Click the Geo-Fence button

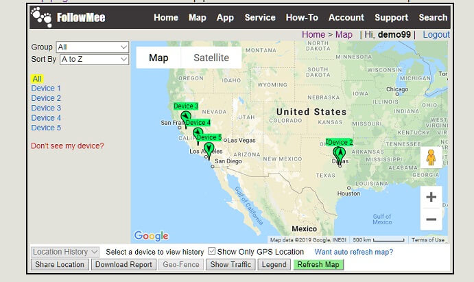[x=181, y=264]
